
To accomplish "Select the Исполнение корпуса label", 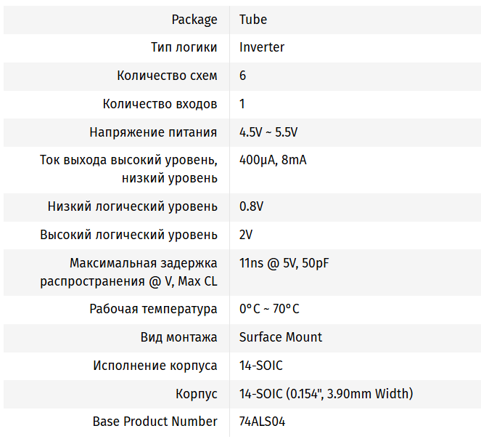I will pos(155,366).
